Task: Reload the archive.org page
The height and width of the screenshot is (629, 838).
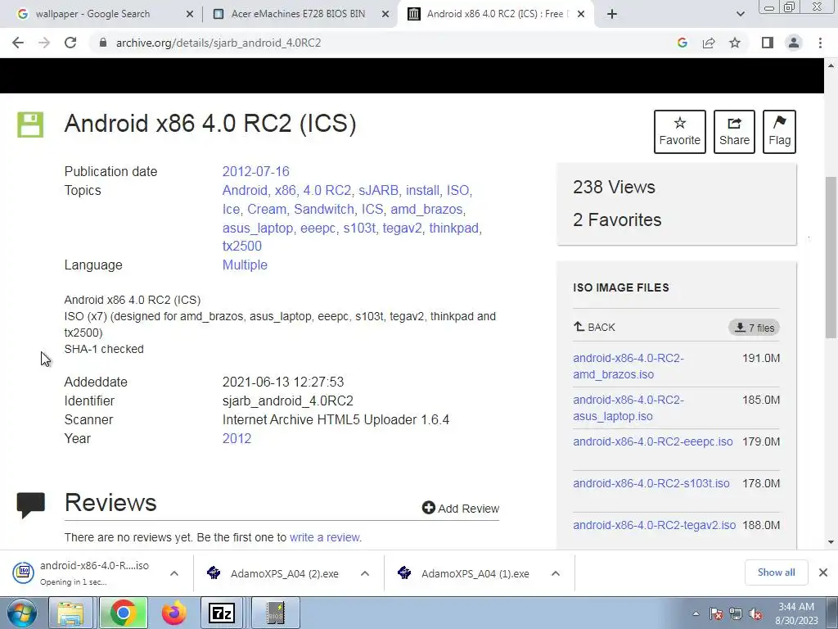Action: click(70, 43)
